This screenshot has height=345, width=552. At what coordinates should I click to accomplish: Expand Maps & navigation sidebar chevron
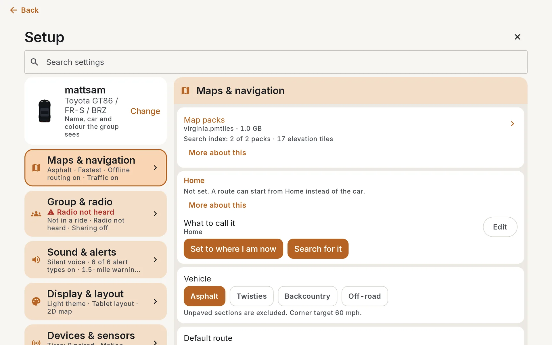coord(155,168)
